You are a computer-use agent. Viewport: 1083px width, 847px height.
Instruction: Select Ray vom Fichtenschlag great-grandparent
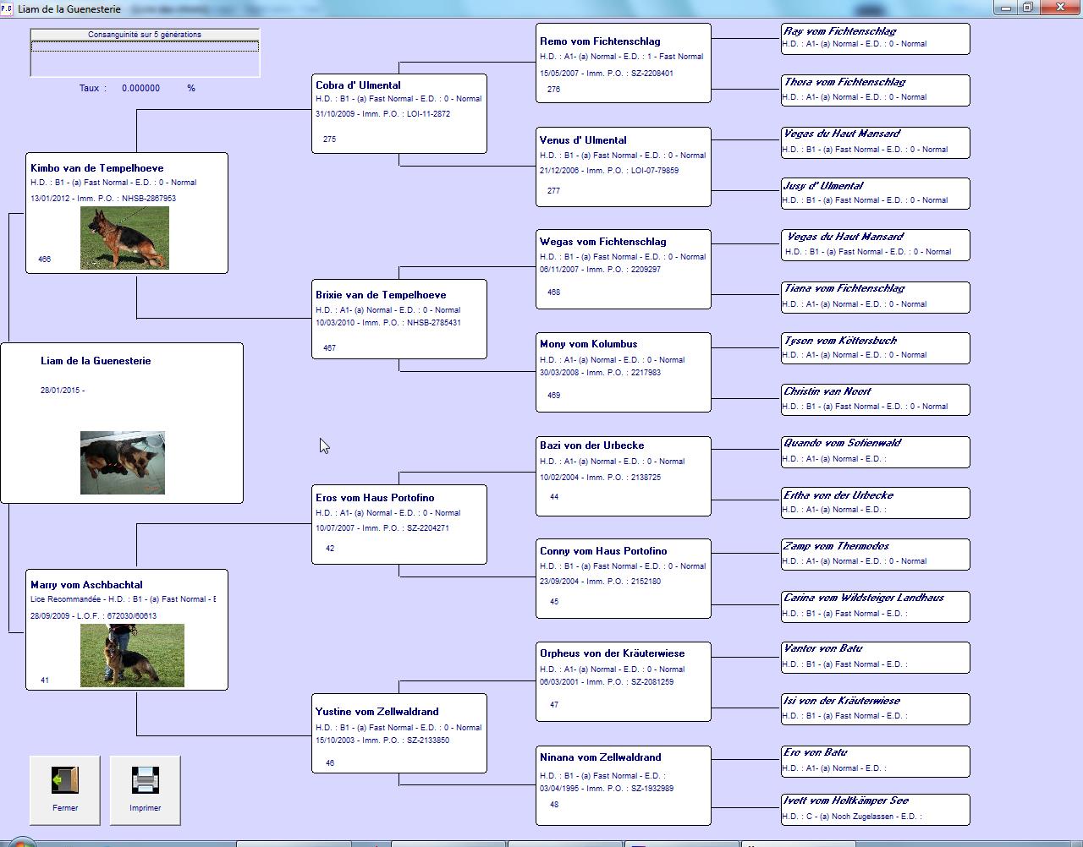tap(875, 38)
